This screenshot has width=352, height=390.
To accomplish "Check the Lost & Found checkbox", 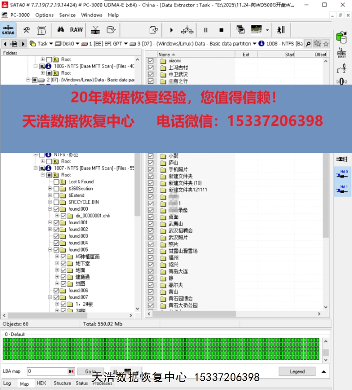I will tap(56, 182).
